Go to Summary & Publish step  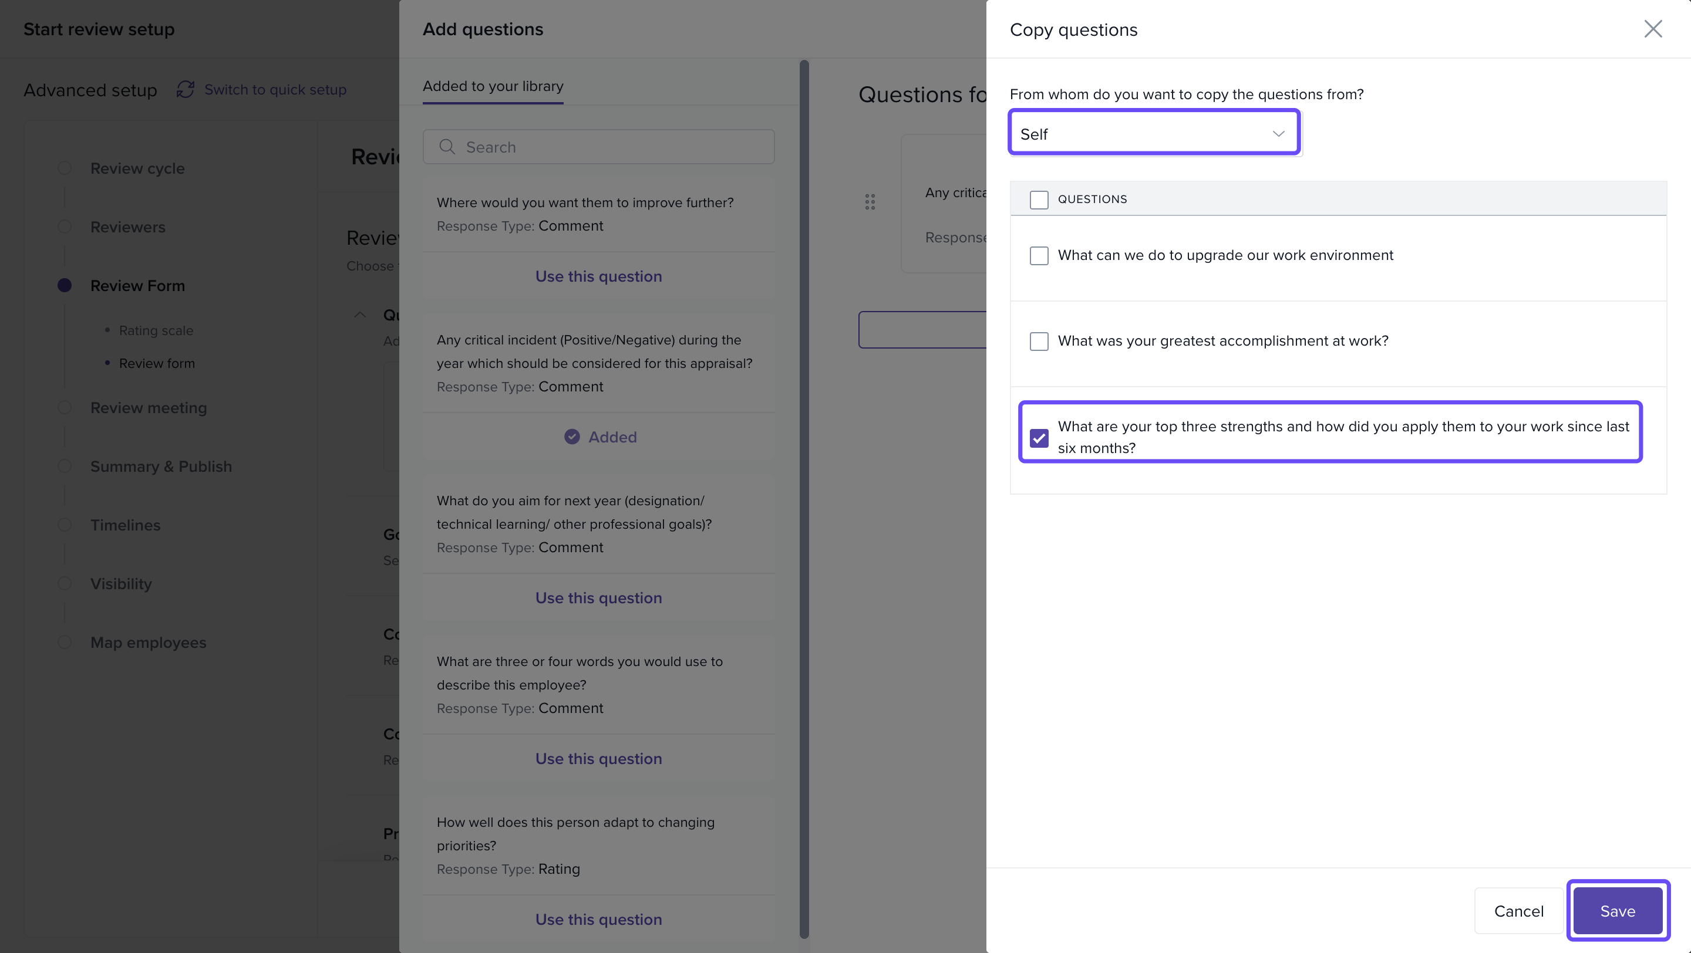161,467
